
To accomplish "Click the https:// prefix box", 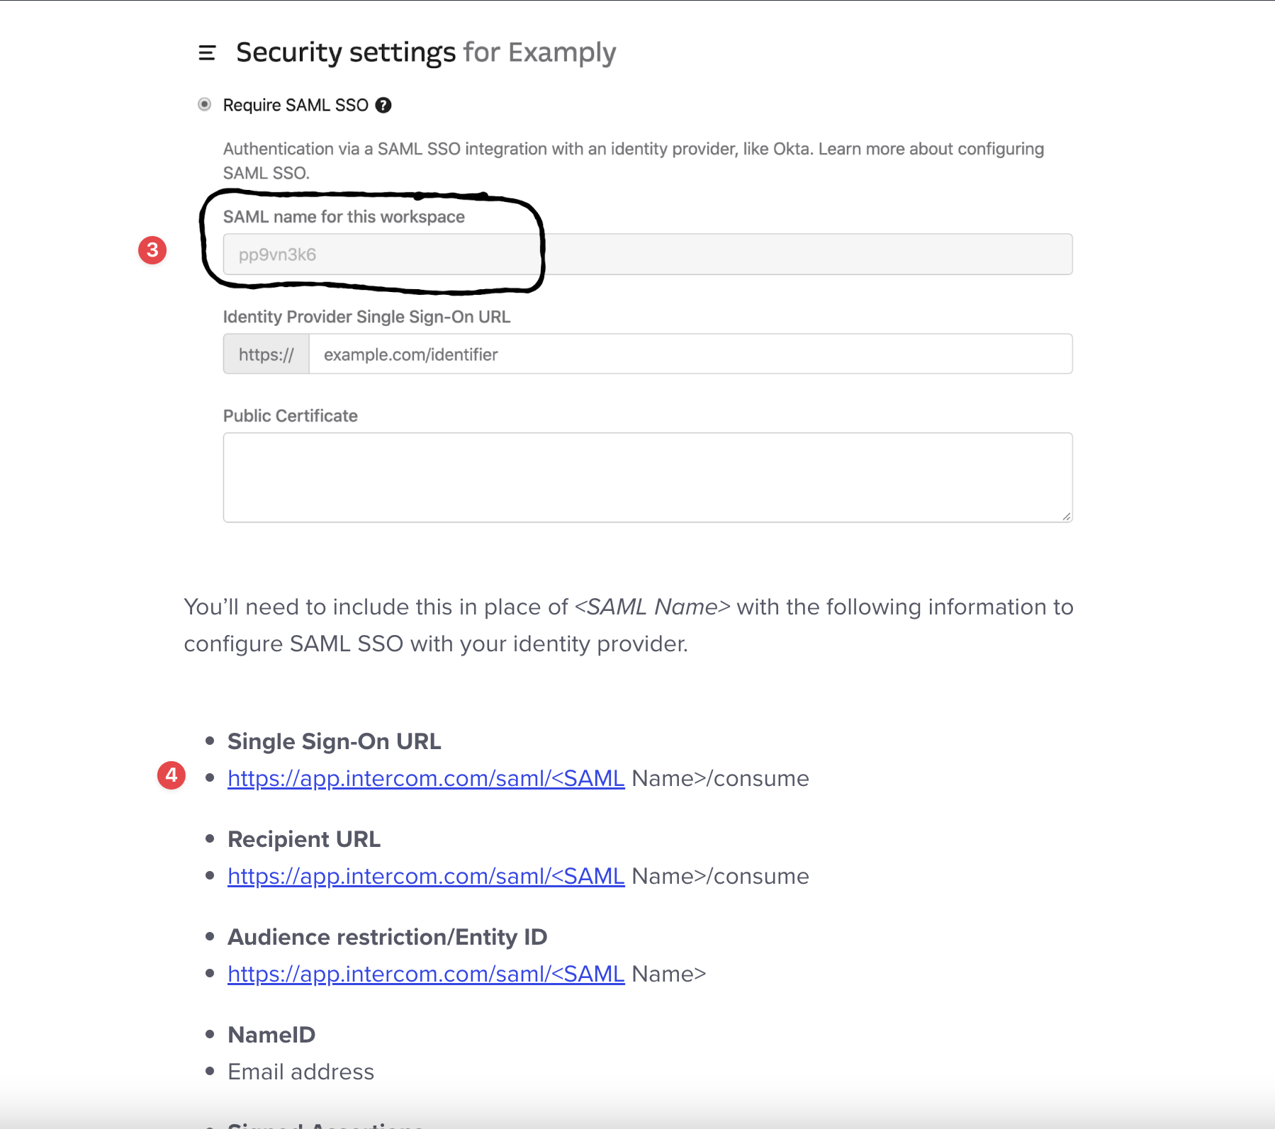I will click(x=266, y=354).
